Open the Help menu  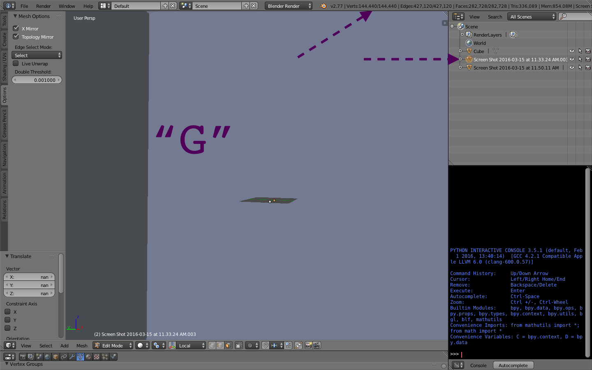point(88,6)
